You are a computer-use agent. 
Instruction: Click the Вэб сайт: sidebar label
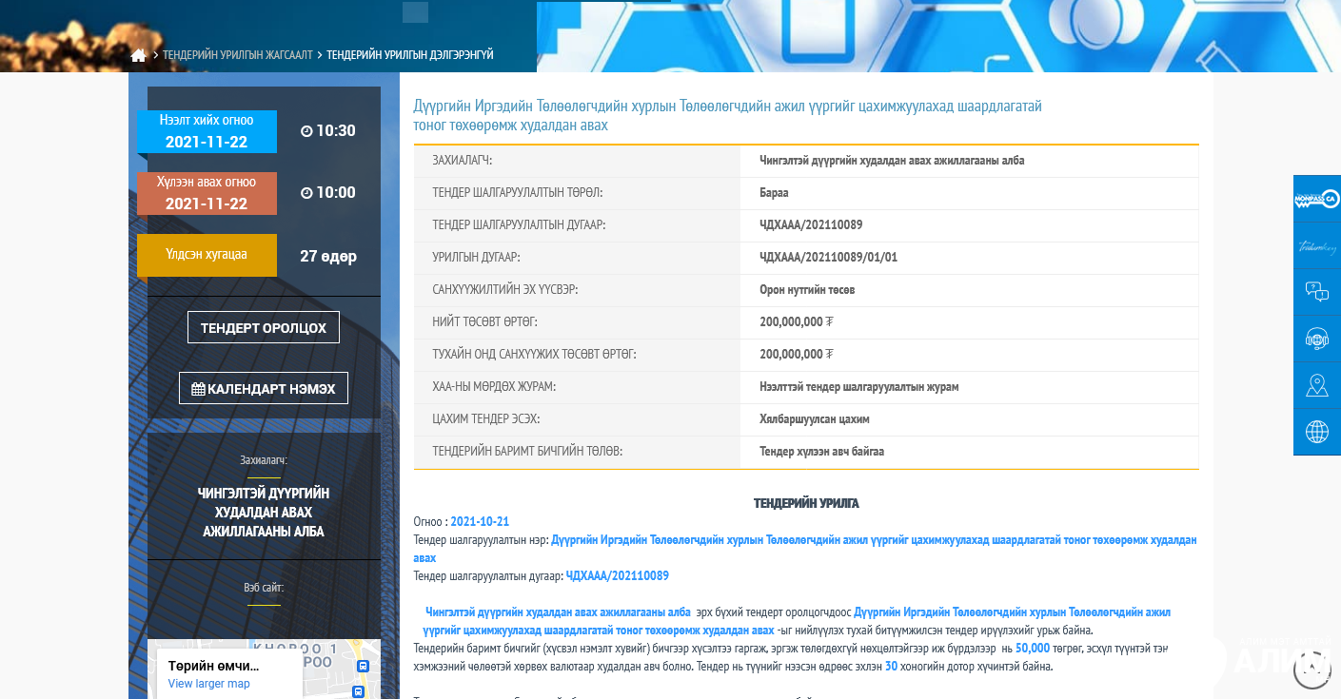tap(264, 588)
